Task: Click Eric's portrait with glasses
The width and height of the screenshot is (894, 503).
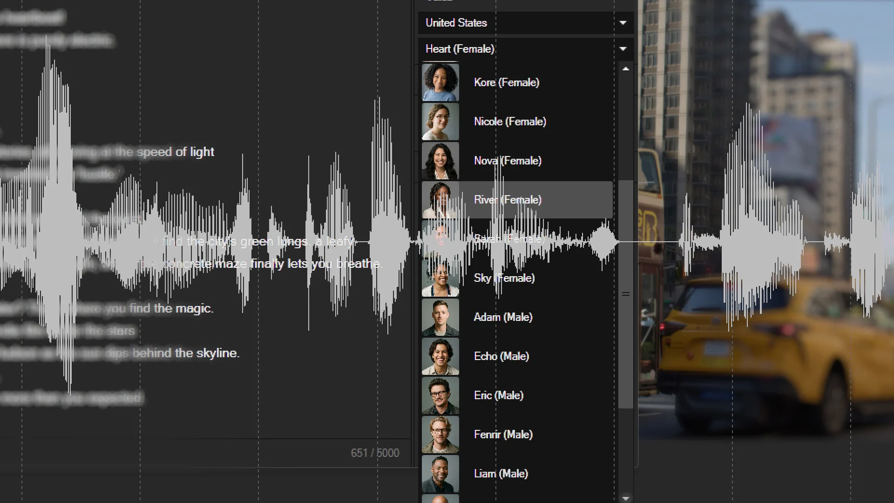Action: [440, 395]
